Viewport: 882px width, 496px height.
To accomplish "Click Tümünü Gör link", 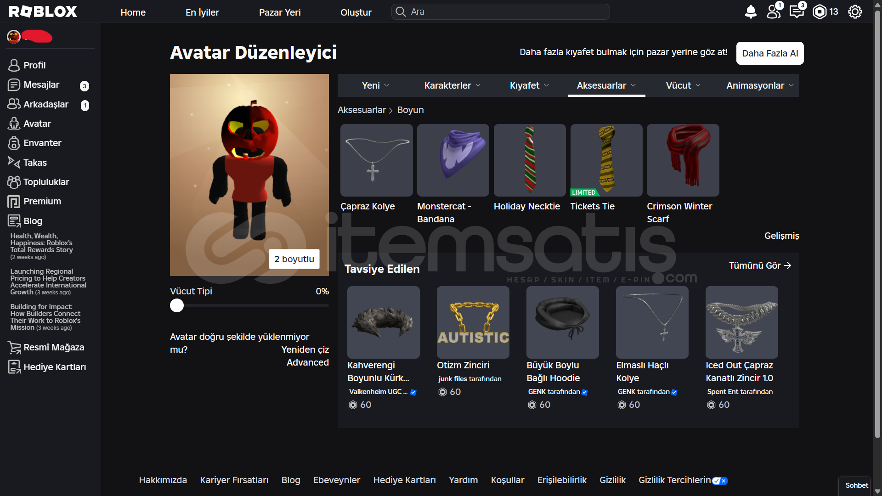I will coord(760,265).
